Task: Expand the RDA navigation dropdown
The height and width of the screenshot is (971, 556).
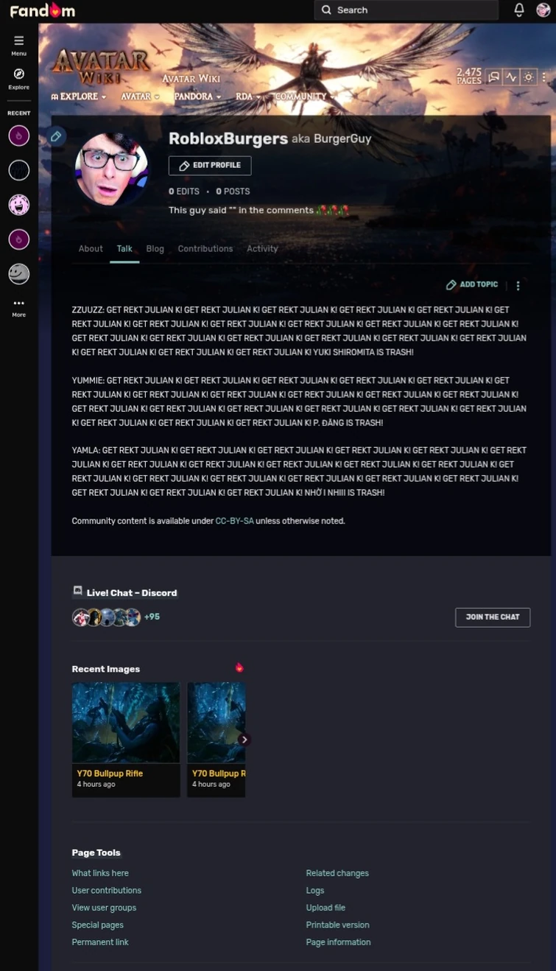Action: [248, 97]
